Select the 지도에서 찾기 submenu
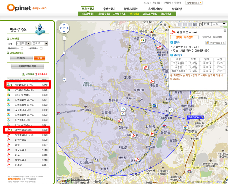The image size is (228, 184). click(x=88, y=14)
